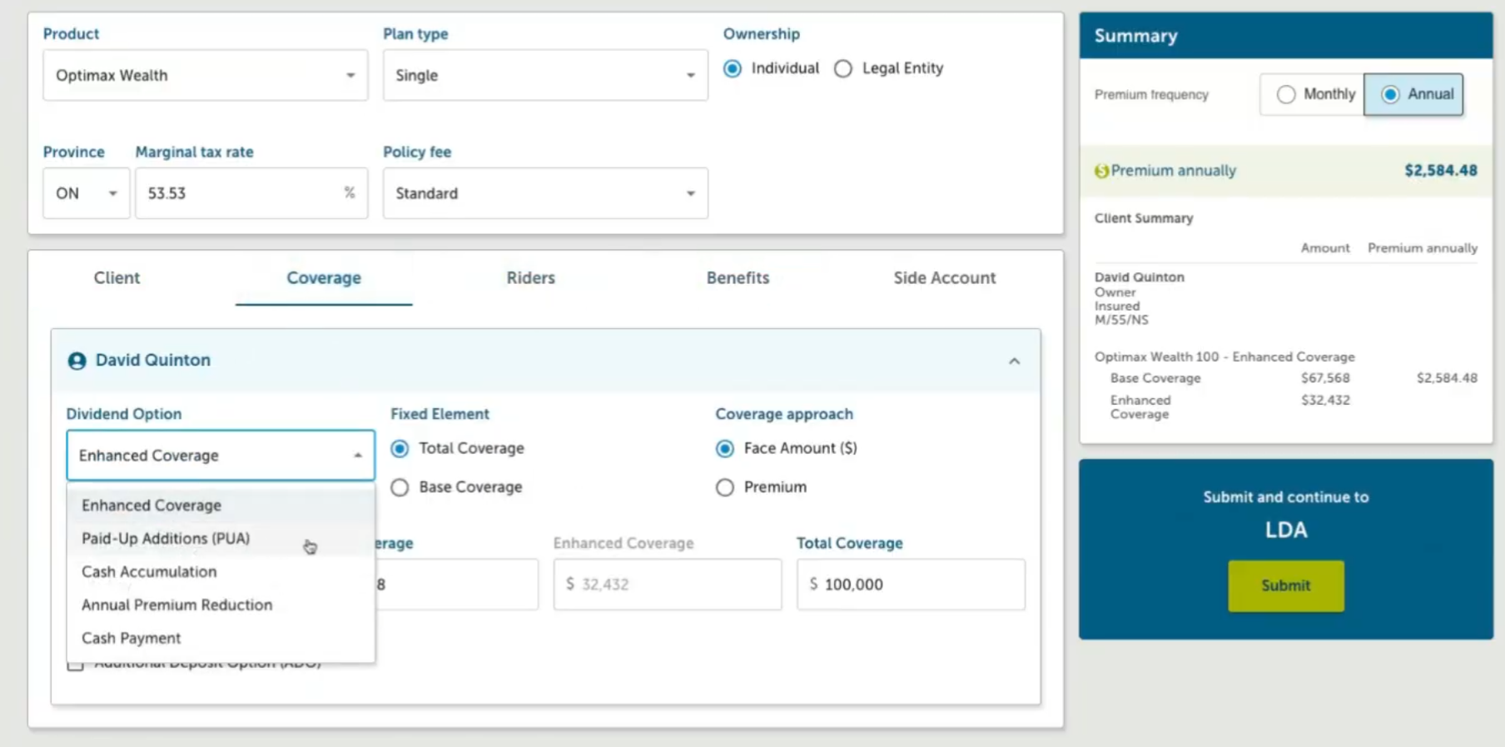Pick Enhanced Coverage from the list

221,505
